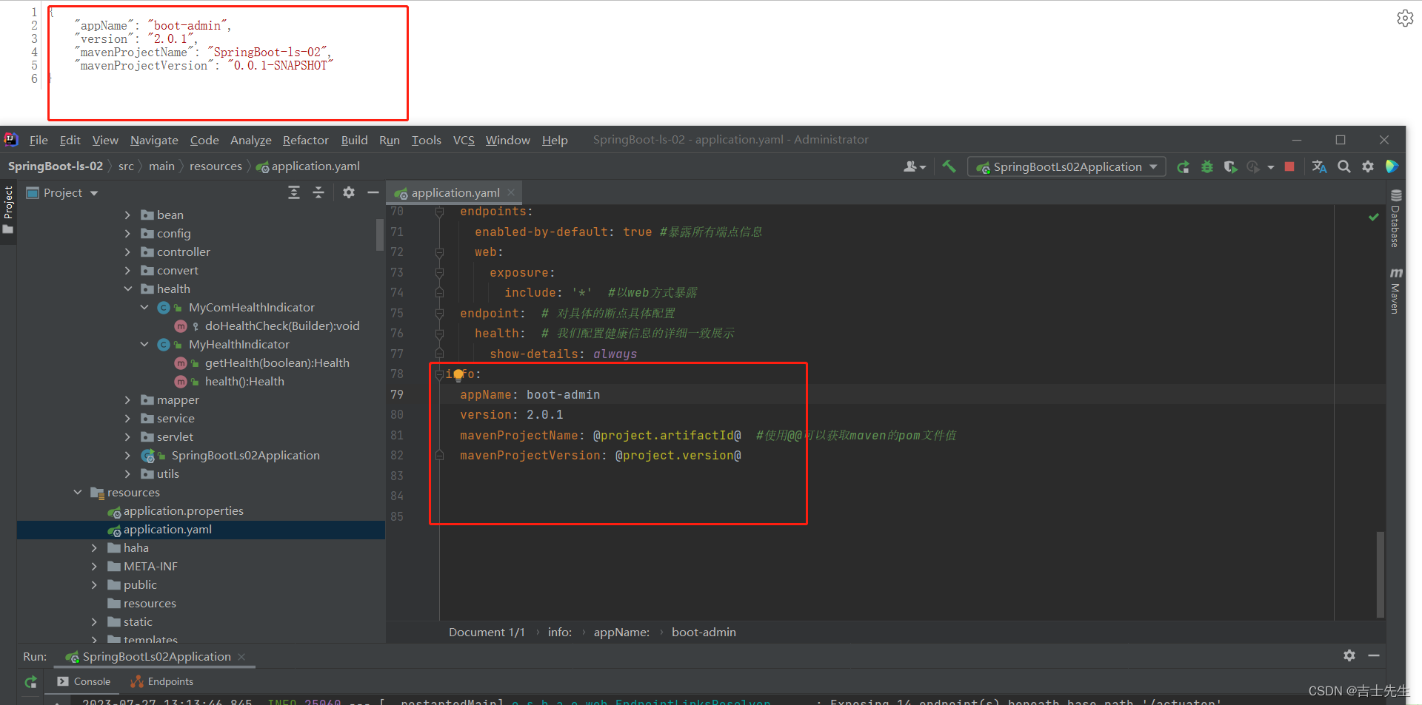Run with Coverage icon in toolbar
Viewport: 1422px width, 705px height.
(x=1230, y=167)
